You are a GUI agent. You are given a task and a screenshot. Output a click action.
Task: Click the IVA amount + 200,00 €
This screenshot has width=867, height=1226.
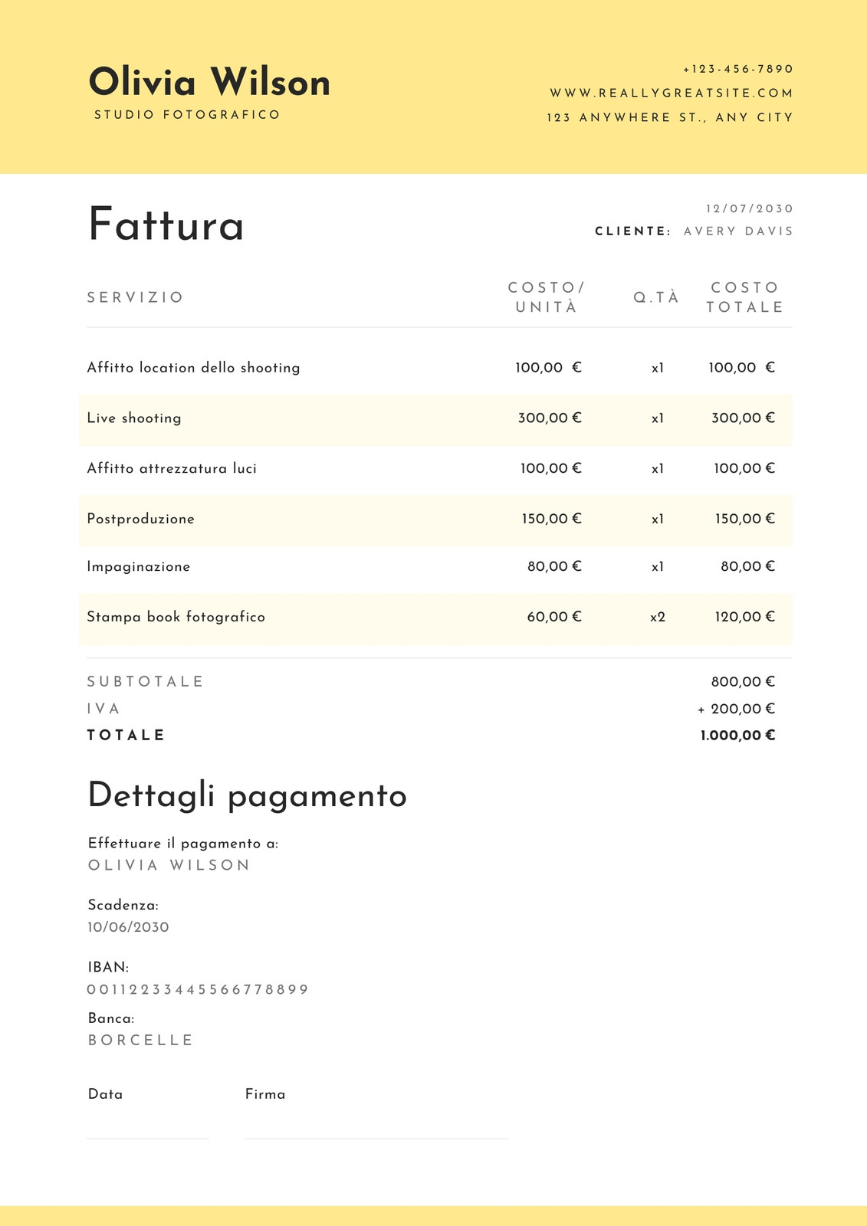737,709
